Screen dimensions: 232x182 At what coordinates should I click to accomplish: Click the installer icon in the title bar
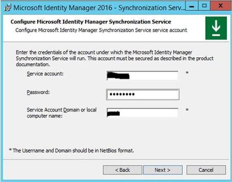pyautogui.click(x=8, y=8)
